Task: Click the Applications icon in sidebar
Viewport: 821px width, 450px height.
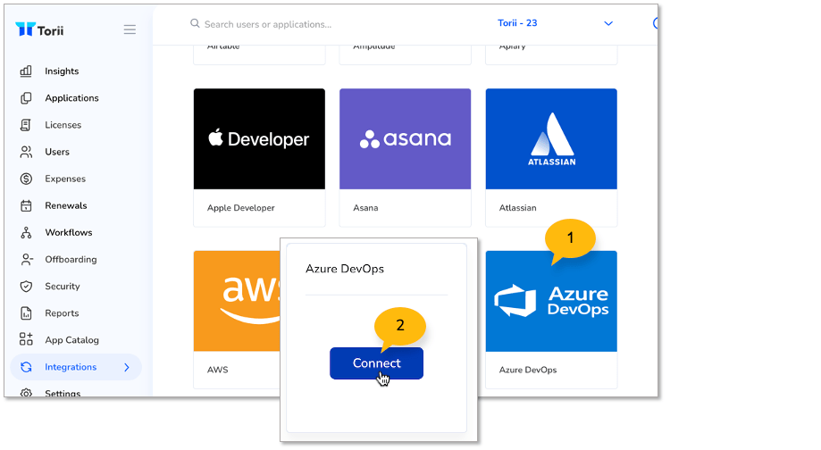Action: point(26,98)
